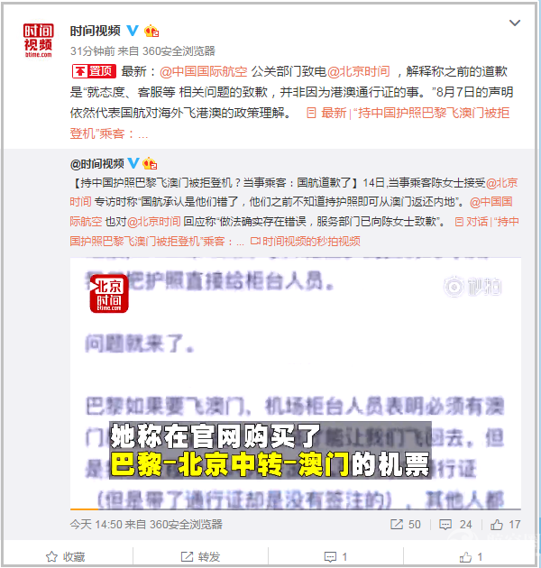Select the 转发 repost tab
The height and width of the screenshot is (568, 541).
coord(200,556)
